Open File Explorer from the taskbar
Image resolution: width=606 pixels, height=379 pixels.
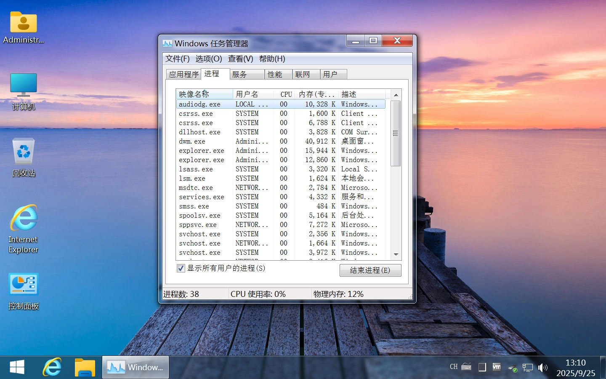coord(84,367)
